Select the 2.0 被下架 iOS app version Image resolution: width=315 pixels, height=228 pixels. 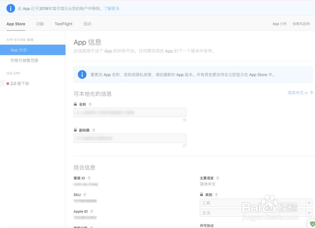(20, 84)
